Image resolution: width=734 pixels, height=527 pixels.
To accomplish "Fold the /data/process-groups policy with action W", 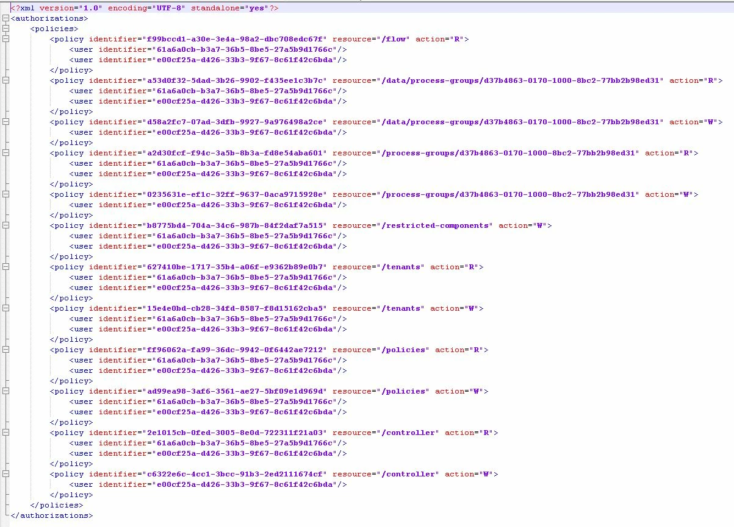I will pyautogui.click(x=5, y=122).
